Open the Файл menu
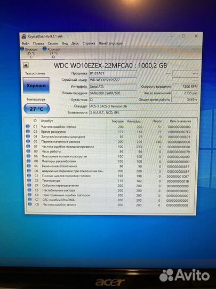This screenshot has width=216, height=289. (x=26, y=43)
